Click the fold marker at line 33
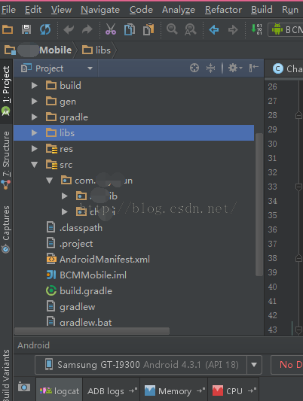The image size is (303, 401). click(x=298, y=187)
